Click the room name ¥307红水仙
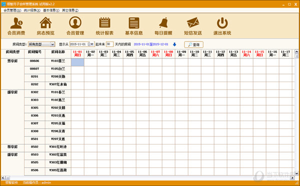Screen dimensions: 300x186 coord(58,84)
